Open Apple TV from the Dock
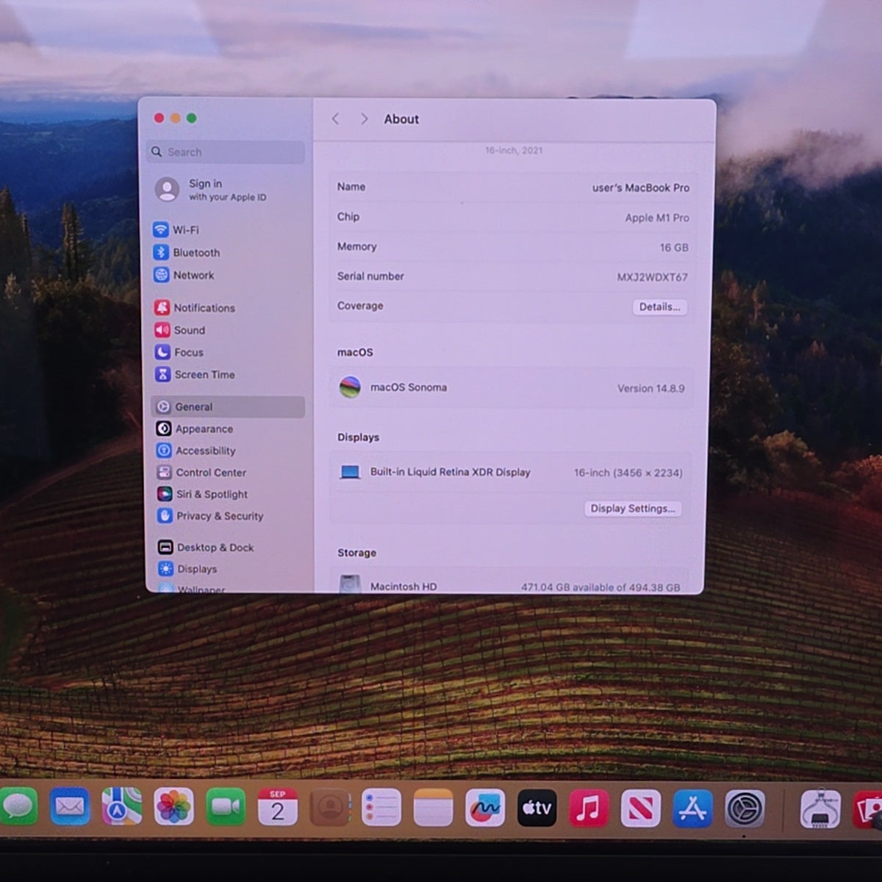Image resolution: width=882 pixels, height=882 pixels. click(x=537, y=807)
